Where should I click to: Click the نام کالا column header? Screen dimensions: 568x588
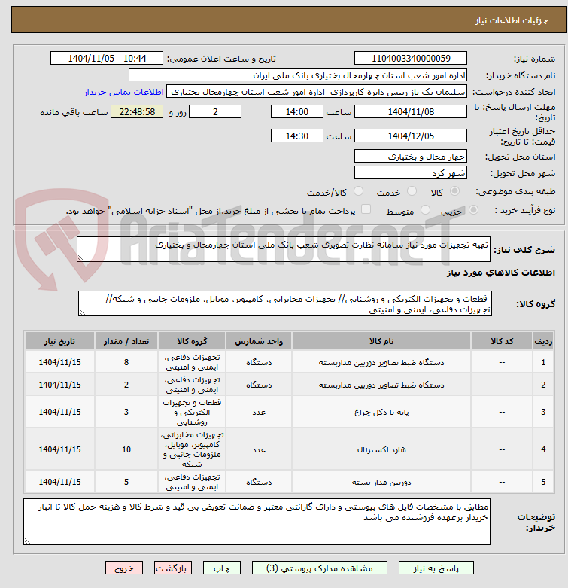(x=381, y=341)
